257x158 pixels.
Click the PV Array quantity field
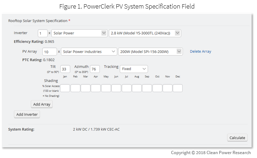50,52
